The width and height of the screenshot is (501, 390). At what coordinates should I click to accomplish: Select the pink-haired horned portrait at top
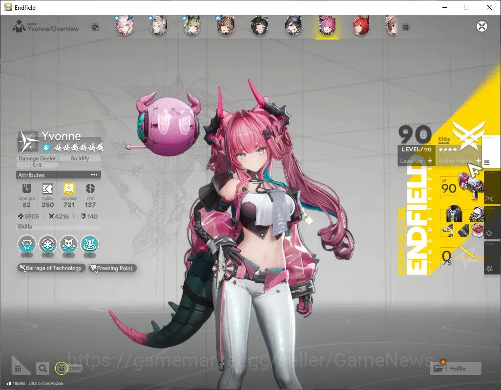tap(125, 25)
